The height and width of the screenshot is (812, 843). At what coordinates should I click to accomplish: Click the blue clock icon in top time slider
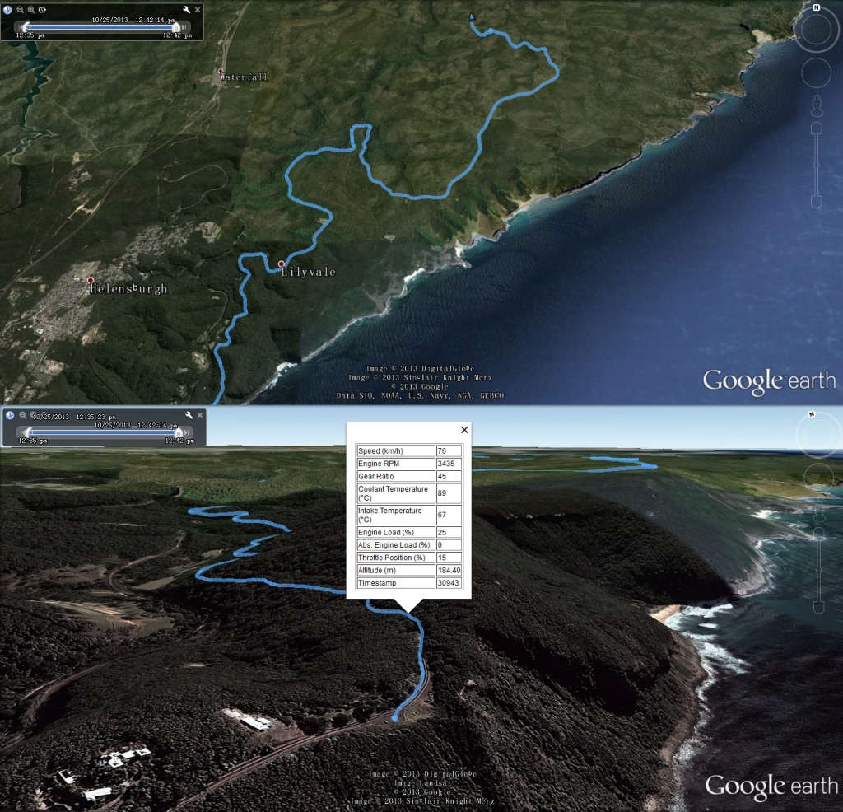7,10
